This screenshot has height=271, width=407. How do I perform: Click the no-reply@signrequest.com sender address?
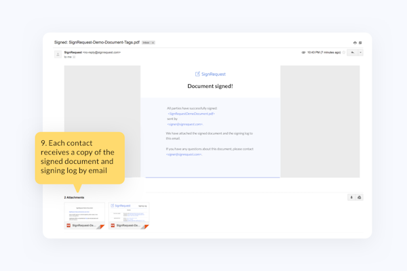click(x=102, y=52)
